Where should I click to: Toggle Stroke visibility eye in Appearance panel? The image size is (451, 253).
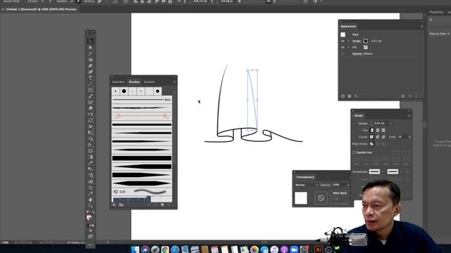pyautogui.click(x=342, y=41)
